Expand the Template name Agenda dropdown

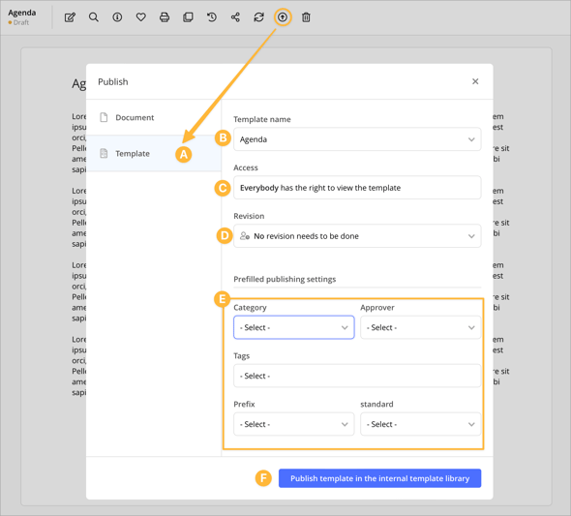357,139
